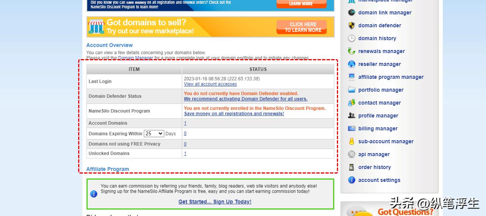Click the domain defender shield icon
486x216 pixels.
pyautogui.click(x=352, y=25)
